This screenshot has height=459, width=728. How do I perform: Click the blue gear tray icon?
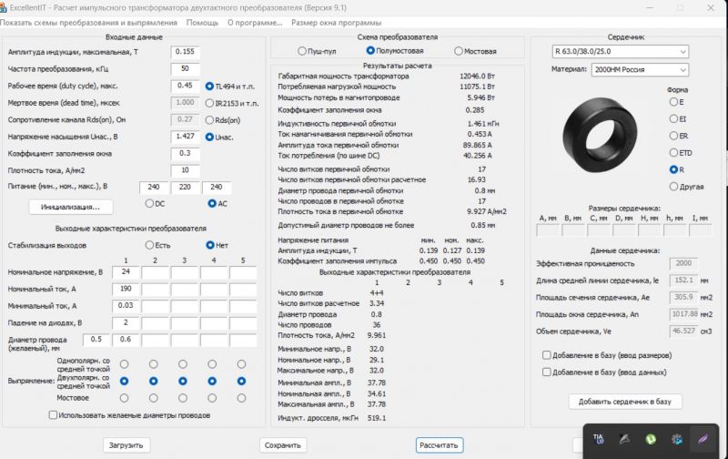677,439
